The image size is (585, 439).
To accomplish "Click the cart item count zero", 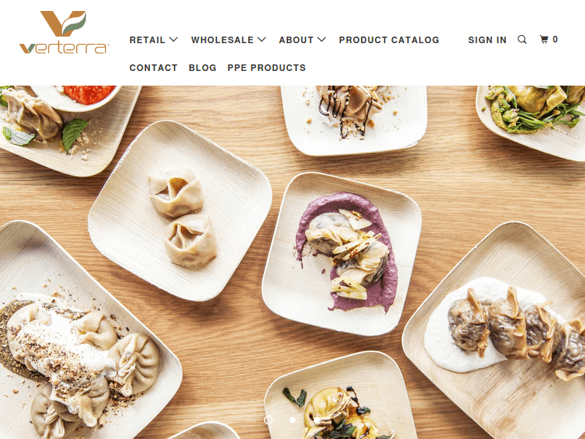I will click(555, 40).
